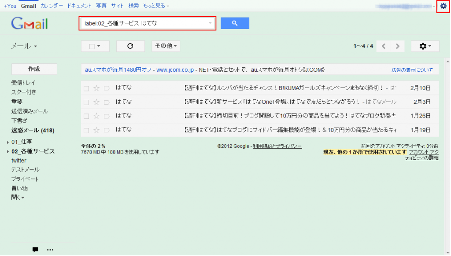Click the Gmail logo

(29, 23)
